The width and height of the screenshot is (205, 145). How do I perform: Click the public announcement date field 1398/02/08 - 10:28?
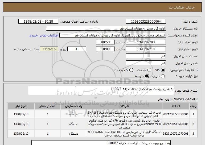tap(38, 22)
